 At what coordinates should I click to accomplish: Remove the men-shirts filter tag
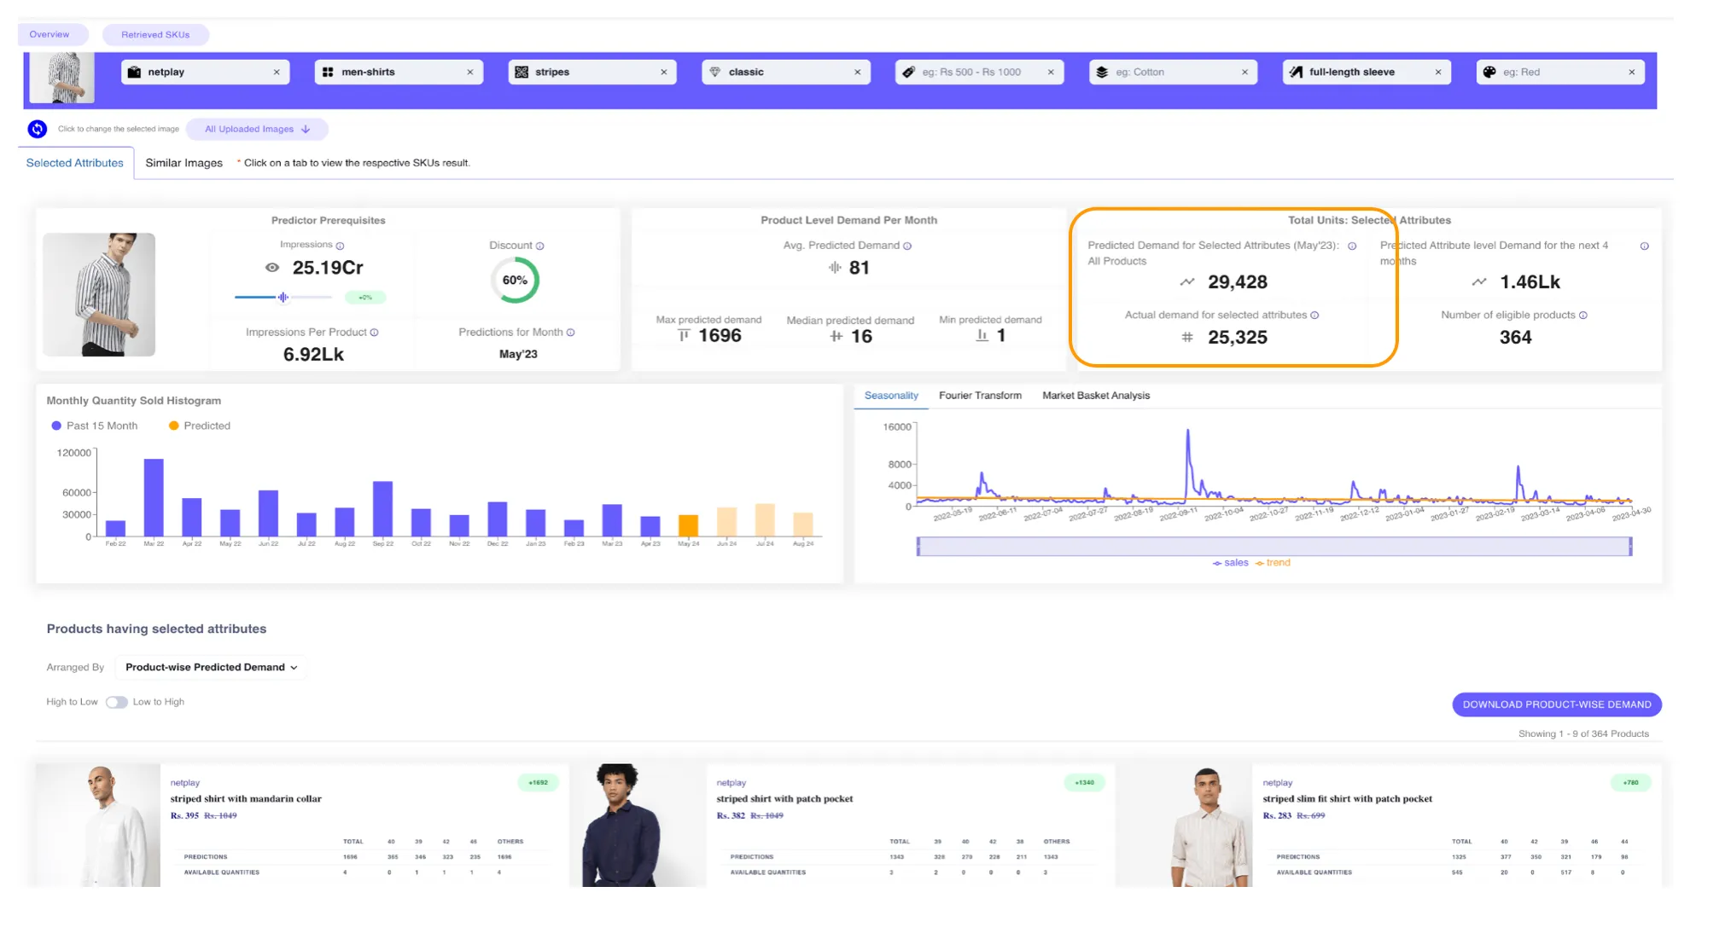pos(470,72)
